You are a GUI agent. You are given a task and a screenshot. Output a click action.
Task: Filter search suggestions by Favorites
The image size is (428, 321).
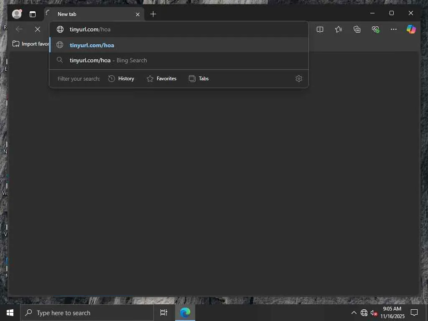click(x=162, y=79)
